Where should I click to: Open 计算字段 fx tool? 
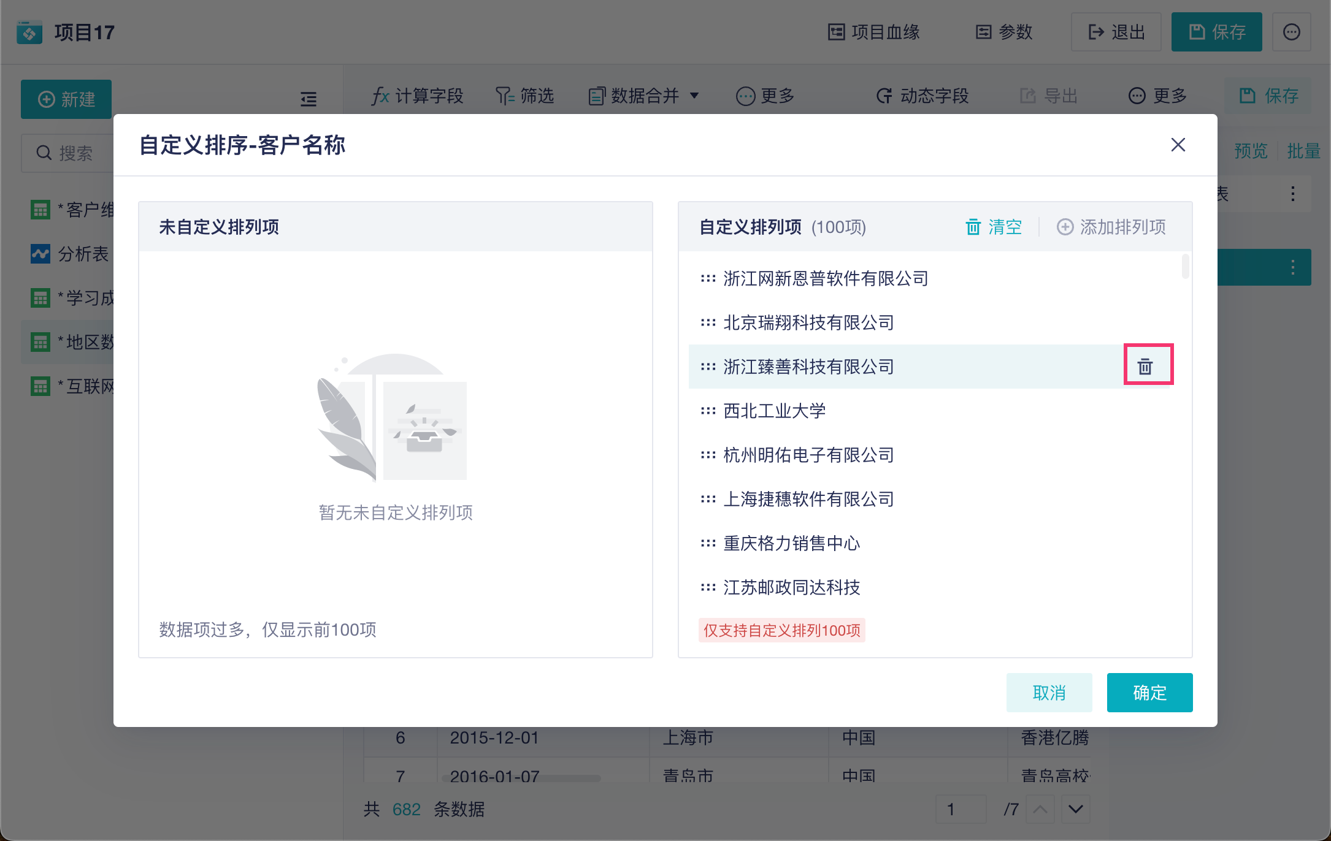417,96
